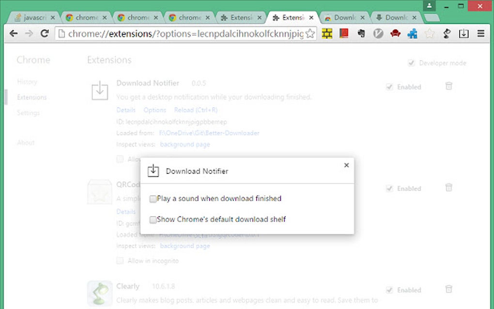Open the Extensions section in sidebar
Viewport: 494px width, 309px height.
pos(31,97)
